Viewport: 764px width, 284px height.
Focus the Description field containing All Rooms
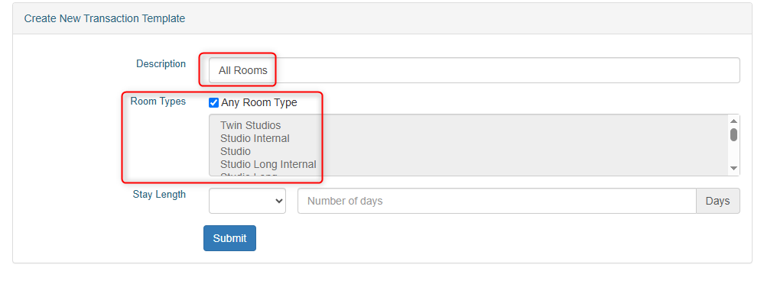click(474, 70)
